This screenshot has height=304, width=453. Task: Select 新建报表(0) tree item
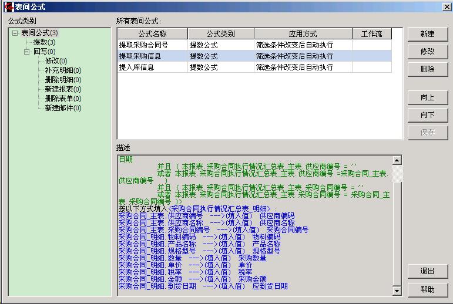(x=63, y=89)
